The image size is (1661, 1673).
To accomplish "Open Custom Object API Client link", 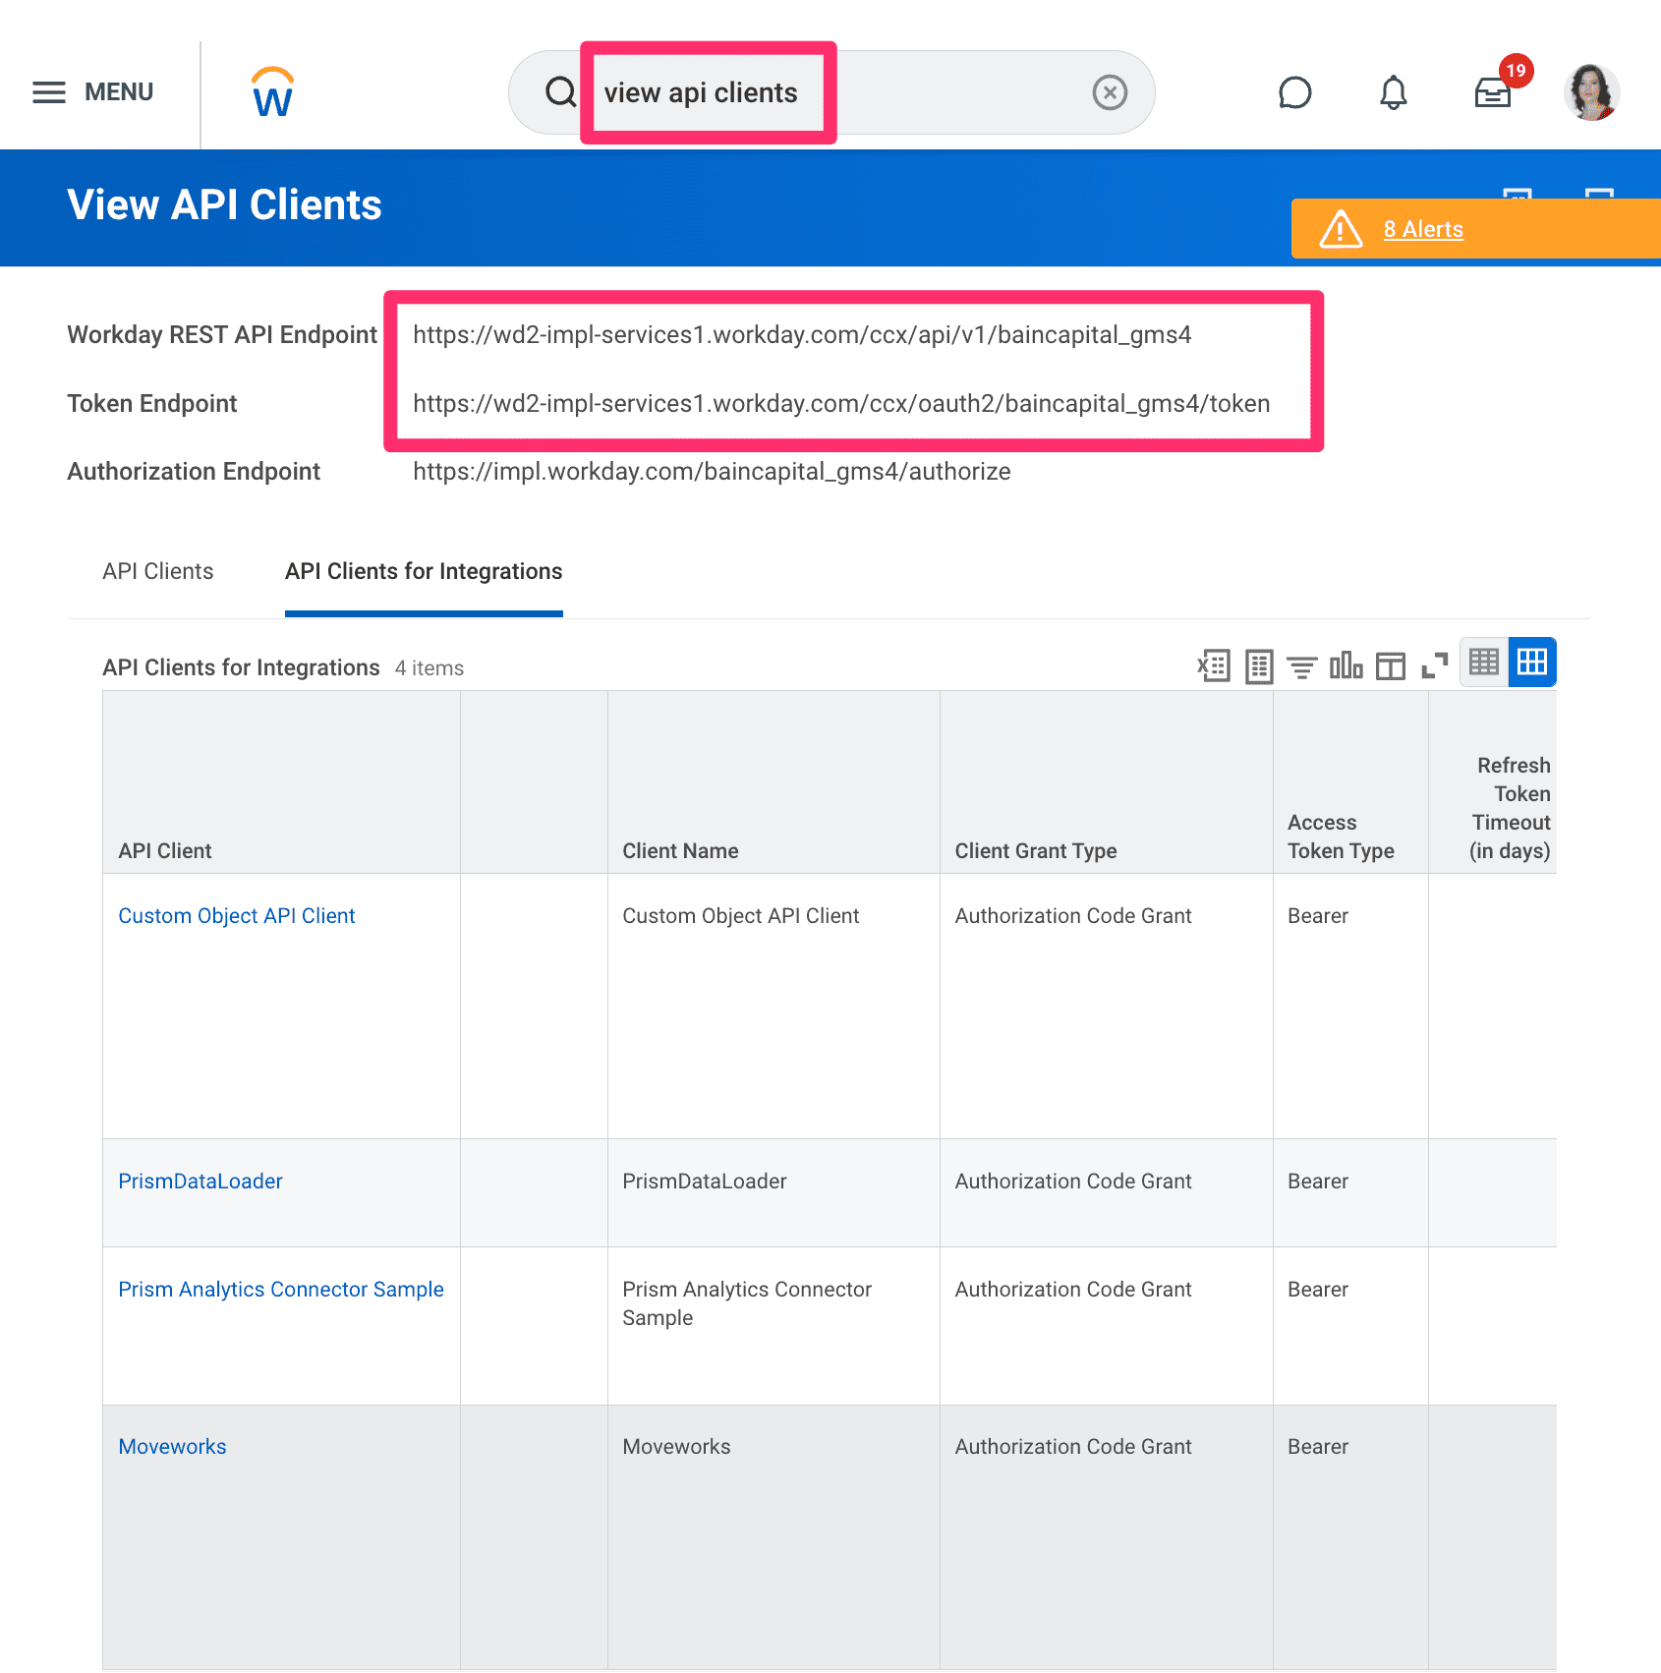I will click(x=237, y=915).
